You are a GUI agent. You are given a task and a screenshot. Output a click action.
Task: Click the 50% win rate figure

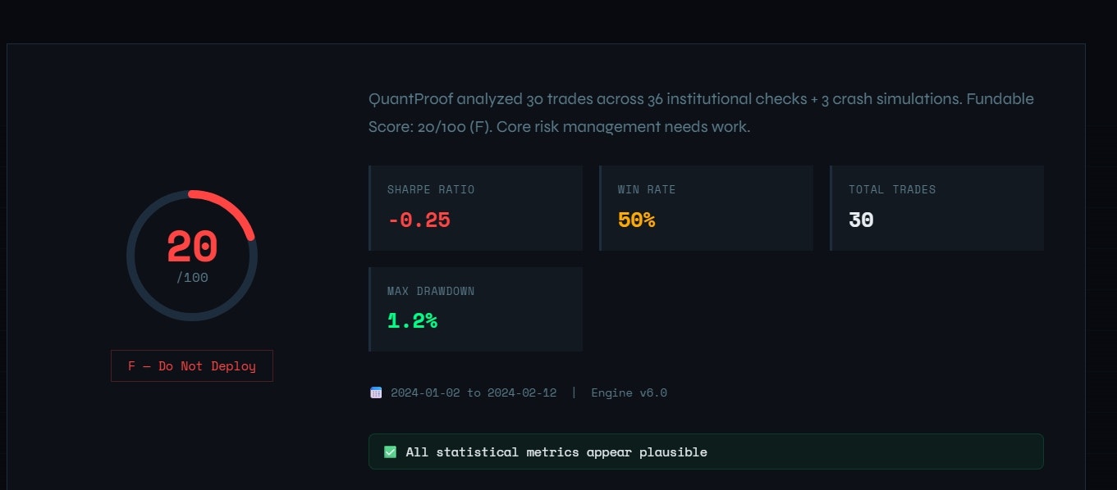coord(635,219)
